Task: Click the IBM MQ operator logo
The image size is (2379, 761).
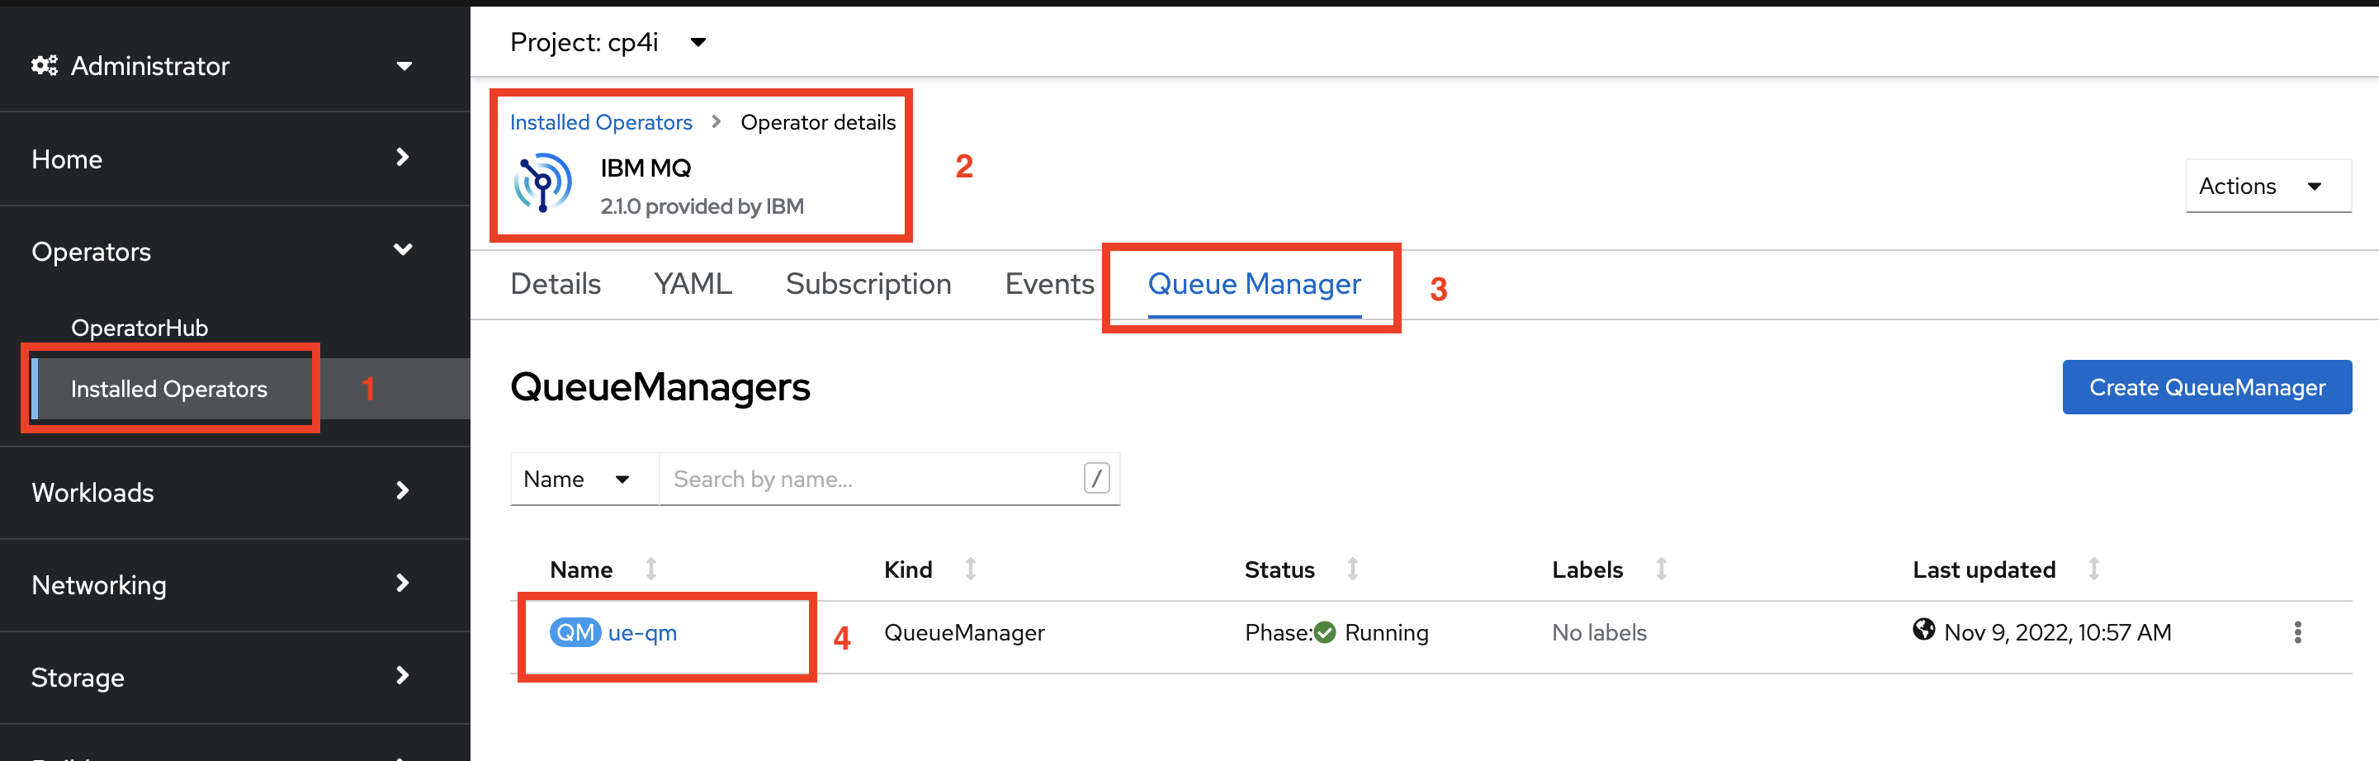Action: pos(543,182)
